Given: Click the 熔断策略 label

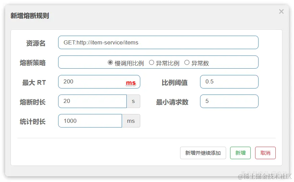Looking at the screenshot, I should point(33,63).
